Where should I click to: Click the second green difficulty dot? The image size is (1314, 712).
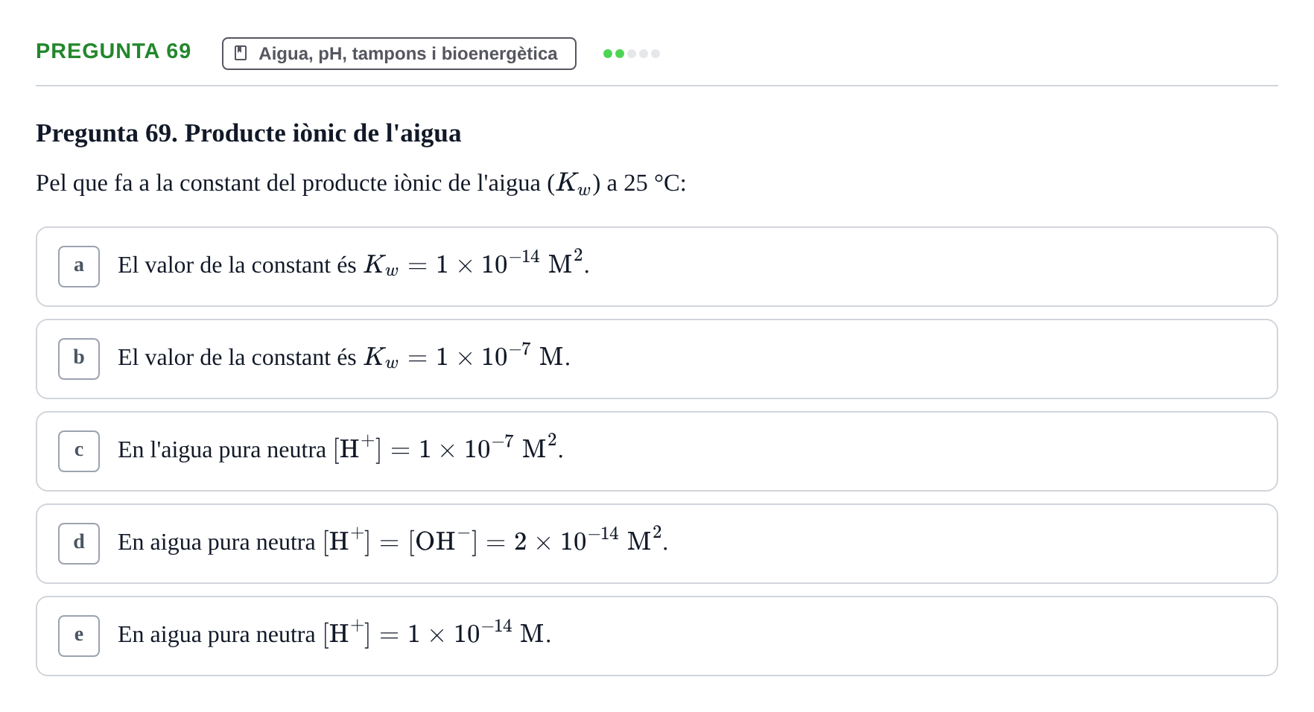pyautogui.click(x=620, y=54)
